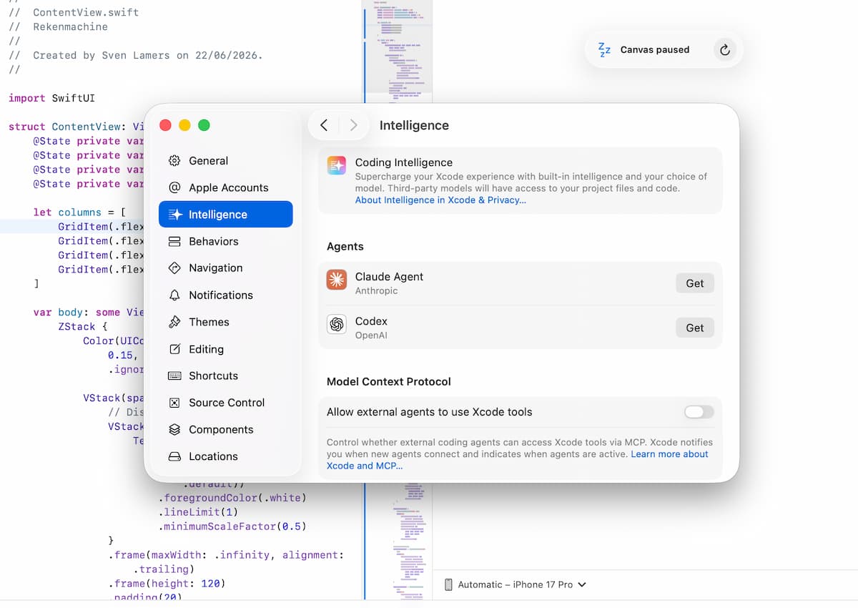Click the .frame(height: 120) code line
858x608 pixels.
(x=167, y=584)
